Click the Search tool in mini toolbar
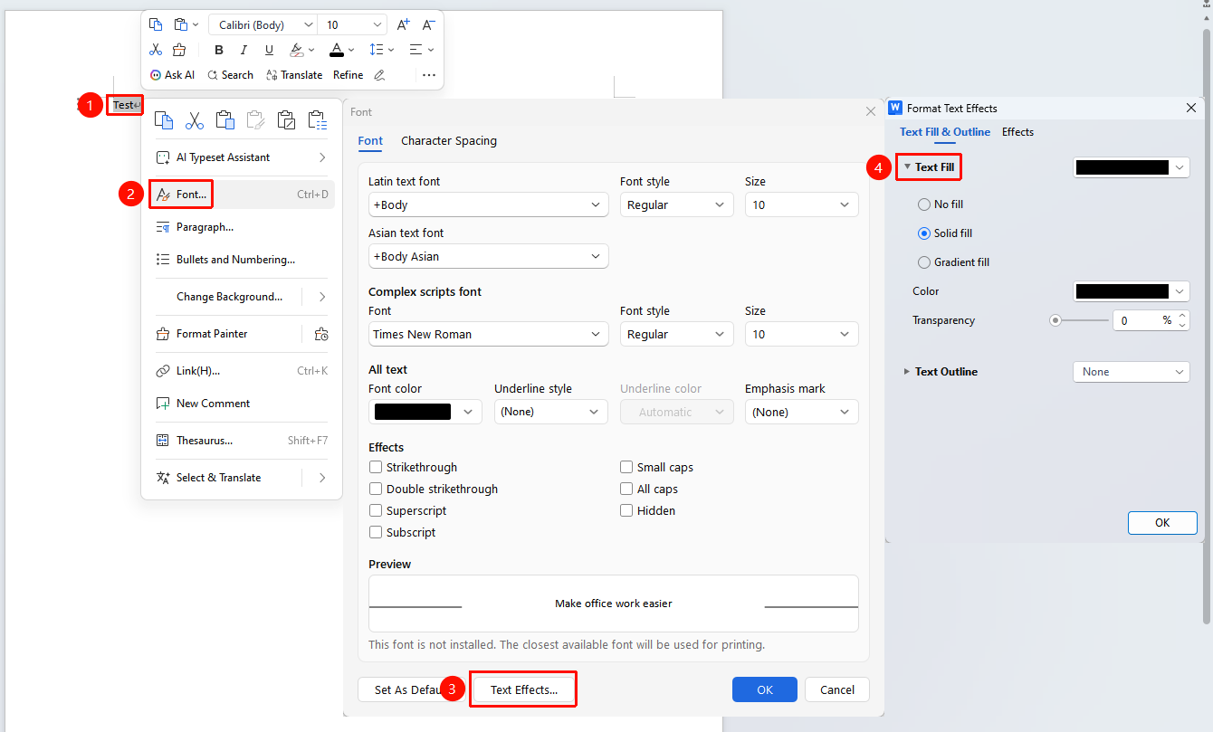This screenshot has width=1213, height=732. (x=230, y=75)
